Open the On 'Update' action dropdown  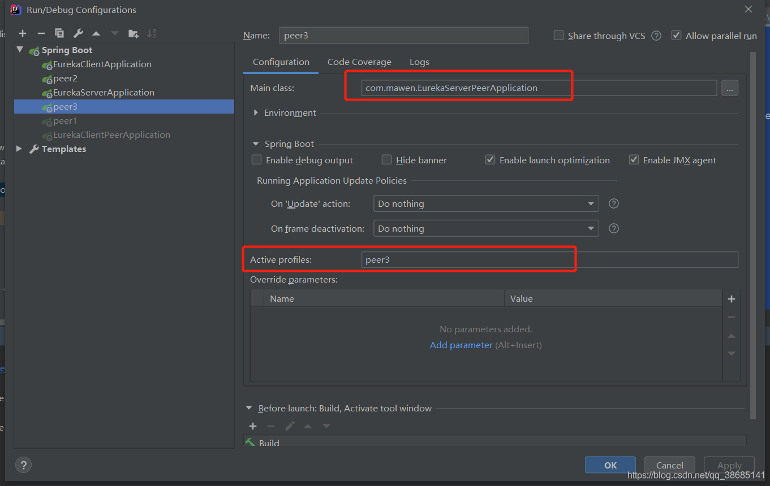coord(486,203)
